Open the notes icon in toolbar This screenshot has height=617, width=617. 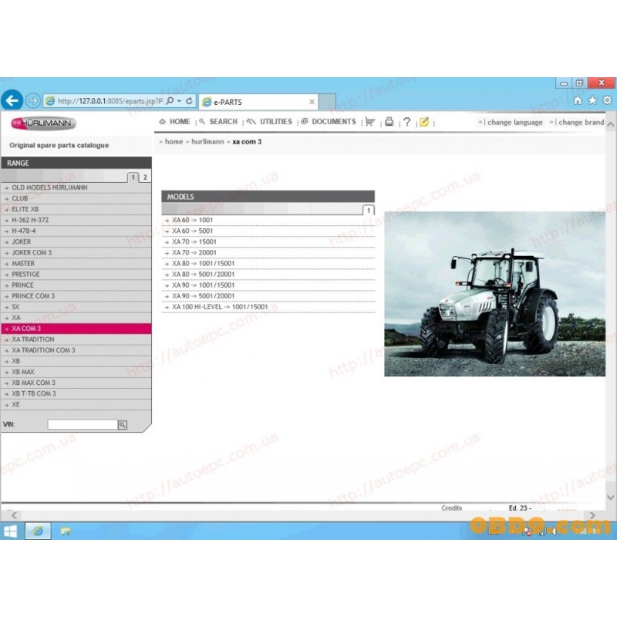click(424, 122)
